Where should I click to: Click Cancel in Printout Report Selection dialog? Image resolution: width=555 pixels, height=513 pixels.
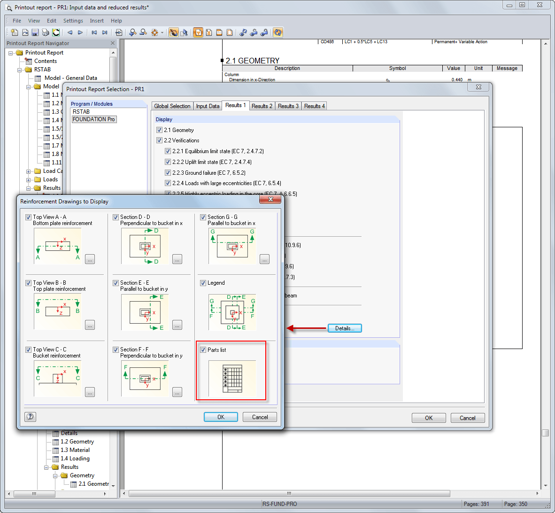(x=468, y=418)
